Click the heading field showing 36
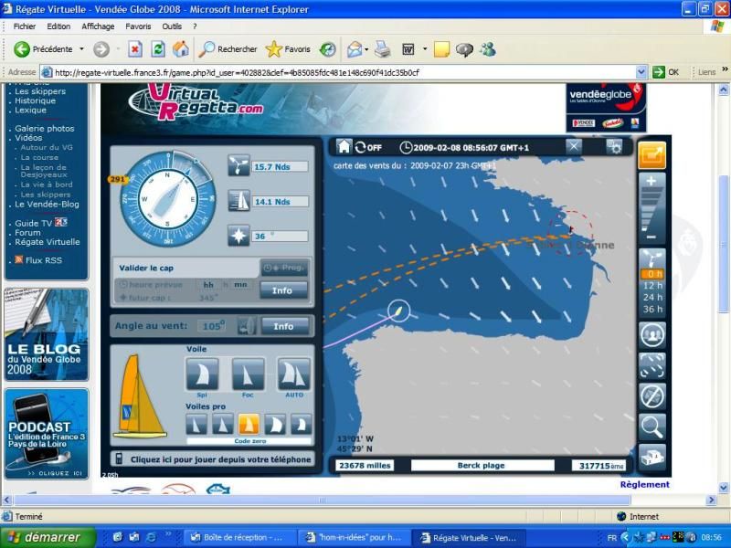The height and width of the screenshot is (548, 731). pyautogui.click(x=280, y=237)
